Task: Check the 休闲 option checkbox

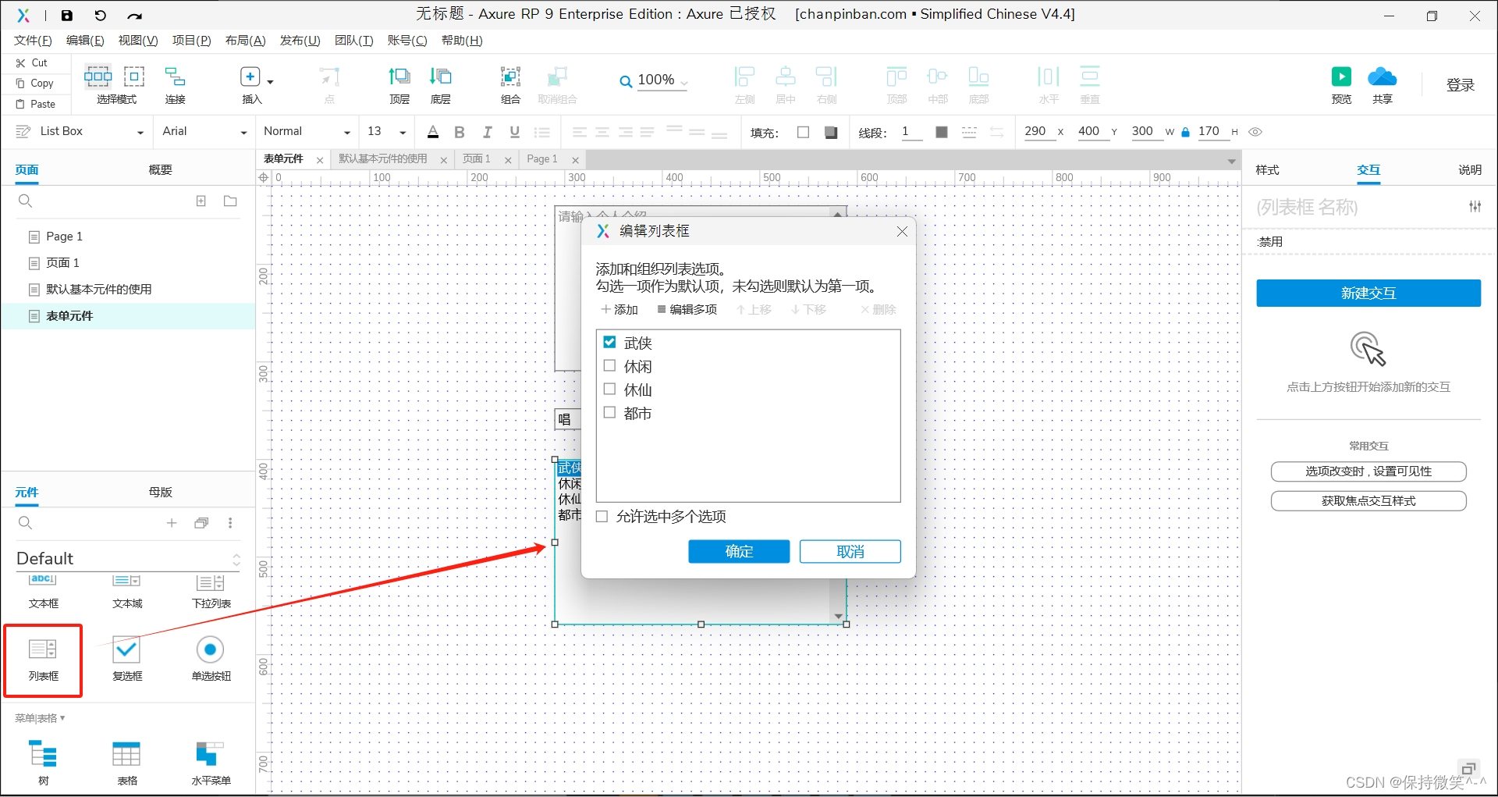Action: click(x=610, y=365)
